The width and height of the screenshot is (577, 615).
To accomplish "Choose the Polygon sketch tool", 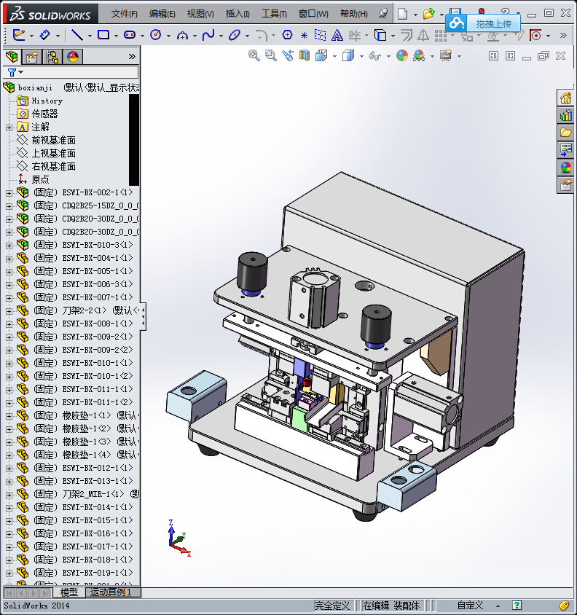I will [x=288, y=35].
